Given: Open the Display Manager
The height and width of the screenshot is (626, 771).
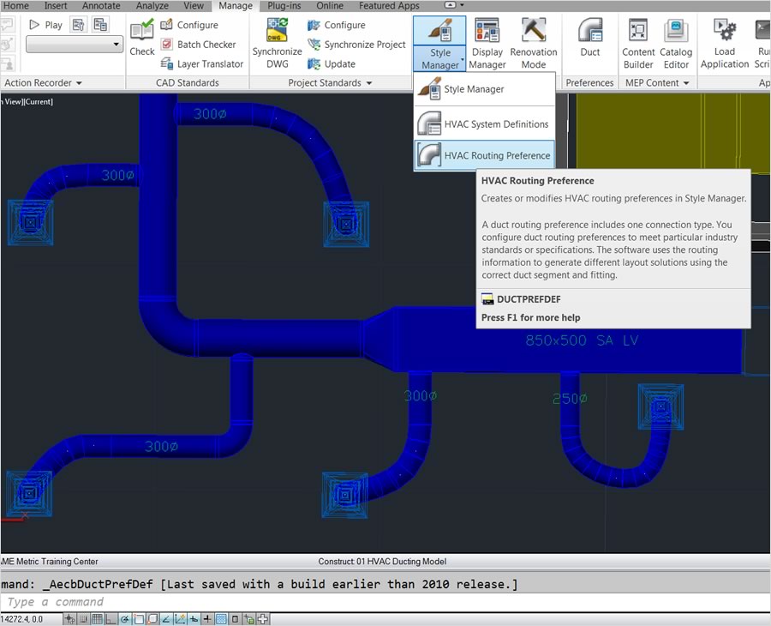Looking at the screenshot, I should (487, 43).
